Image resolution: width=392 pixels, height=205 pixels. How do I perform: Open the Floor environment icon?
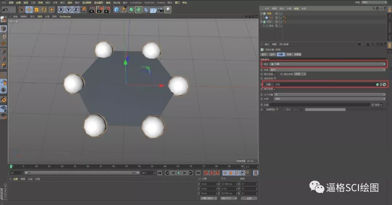coord(153,10)
